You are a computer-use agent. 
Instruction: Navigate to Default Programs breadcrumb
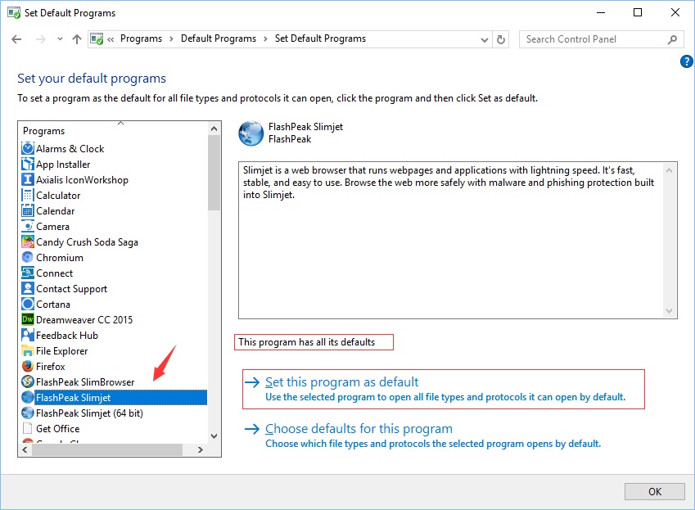219,39
